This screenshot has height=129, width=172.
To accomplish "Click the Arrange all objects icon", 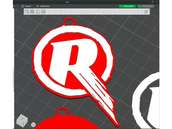I will pos(43,11).
